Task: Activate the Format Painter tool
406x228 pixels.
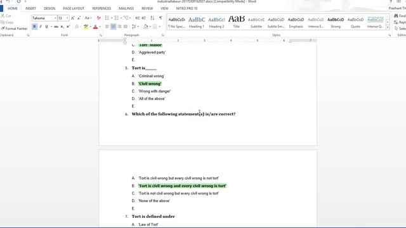Action: click(14, 28)
